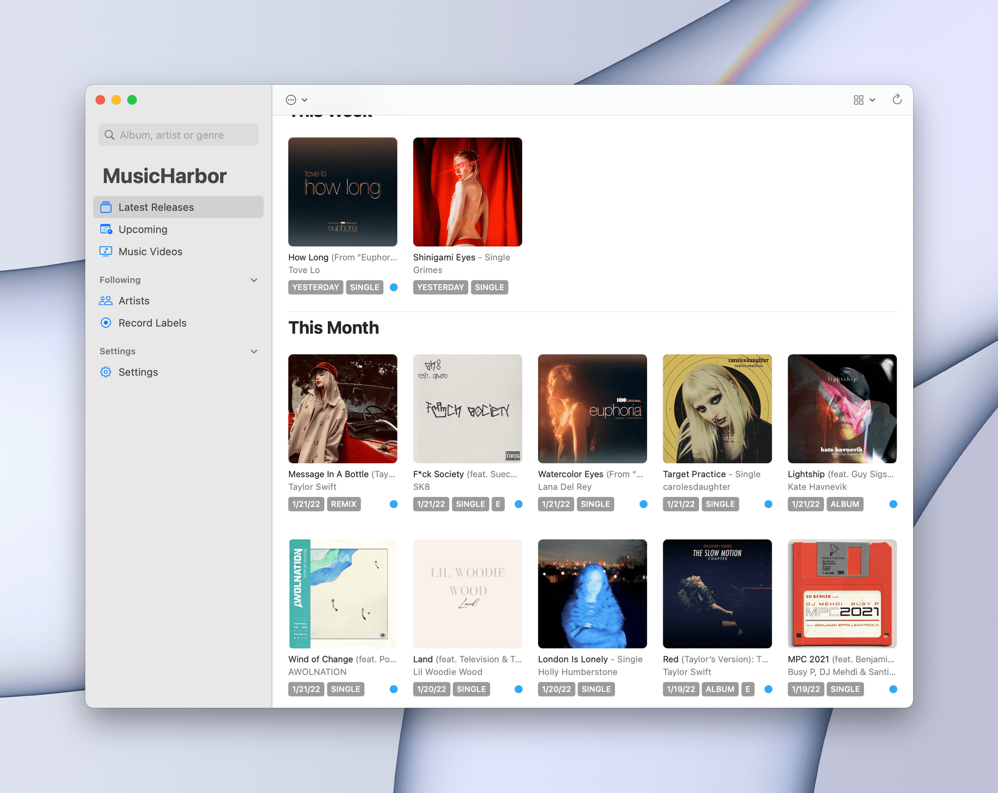The image size is (998, 793).
Task: Click the SK8 artist name
Action: 422,487
